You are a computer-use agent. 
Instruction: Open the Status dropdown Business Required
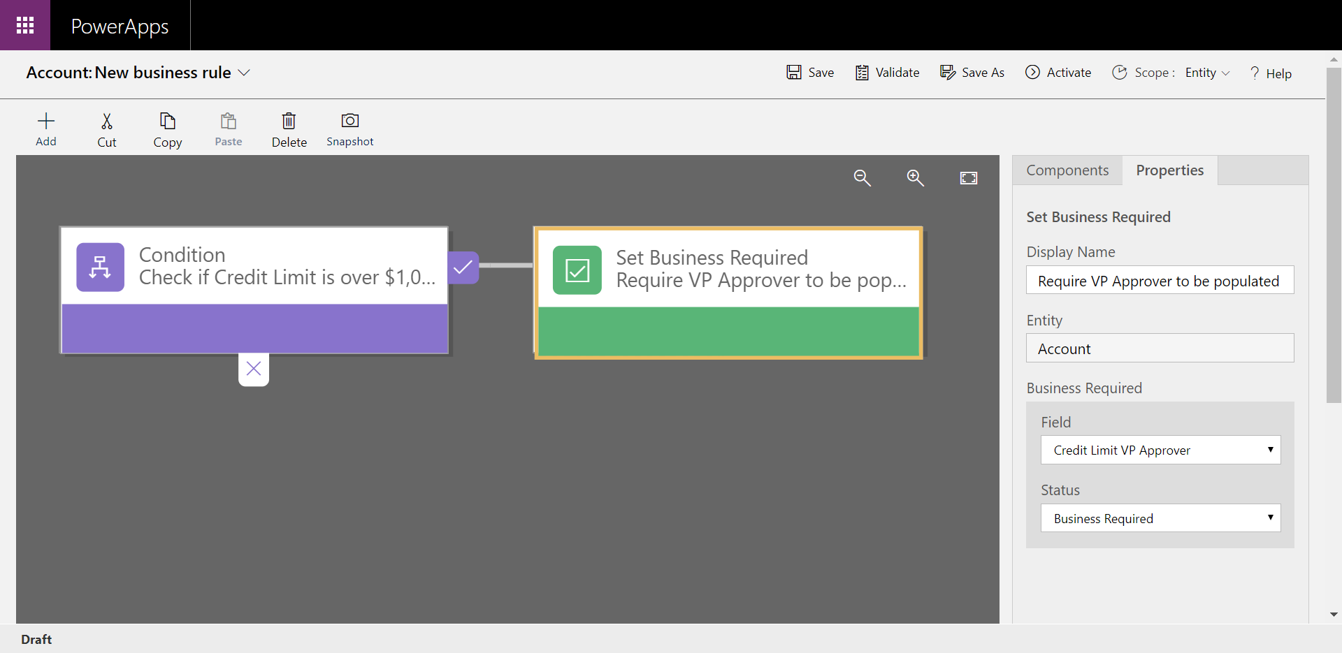click(x=1160, y=518)
